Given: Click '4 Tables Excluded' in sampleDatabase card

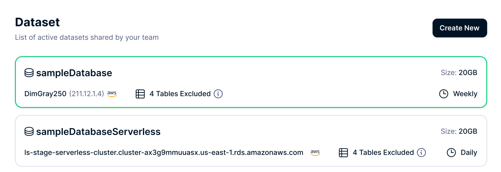Looking at the screenshot, I should pos(180,94).
